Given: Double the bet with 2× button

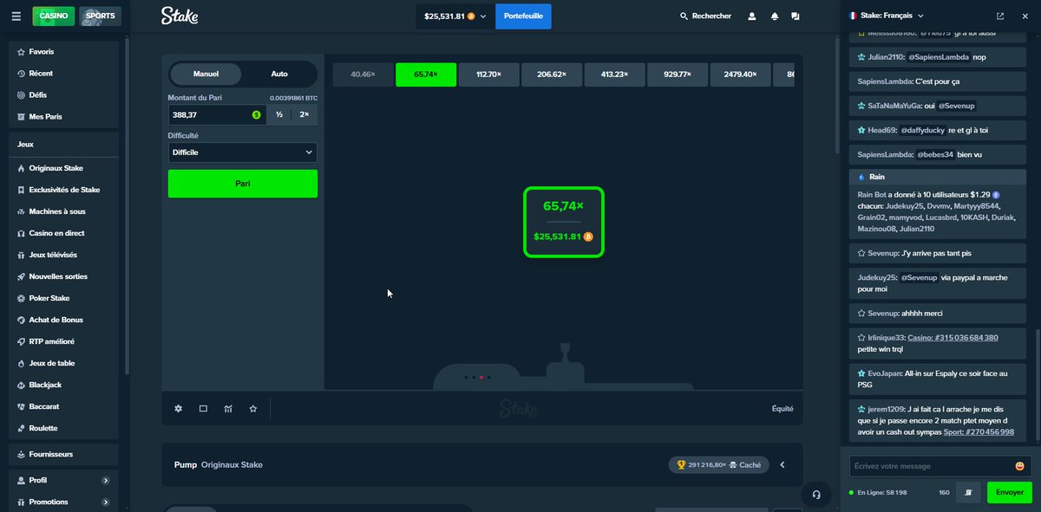Looking at the screenshot, I should point(304,114).
